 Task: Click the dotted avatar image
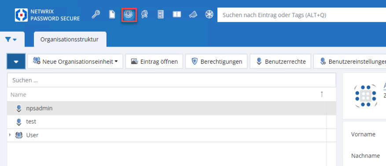pyautogui.click(x=366, y=96)
